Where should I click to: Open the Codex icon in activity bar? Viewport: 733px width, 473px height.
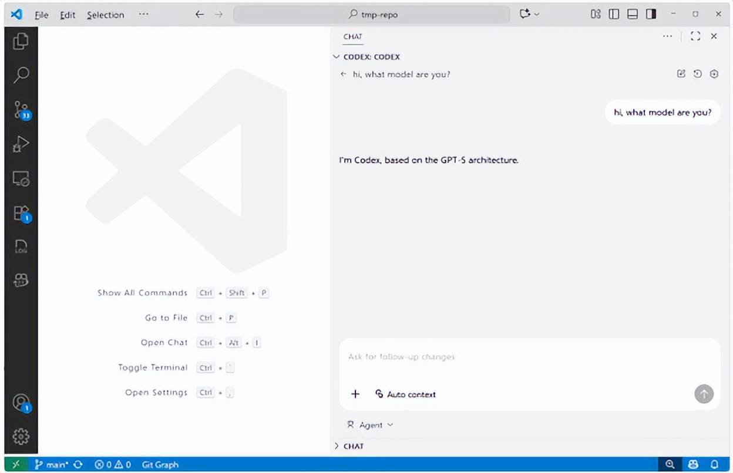click(21, 281)
